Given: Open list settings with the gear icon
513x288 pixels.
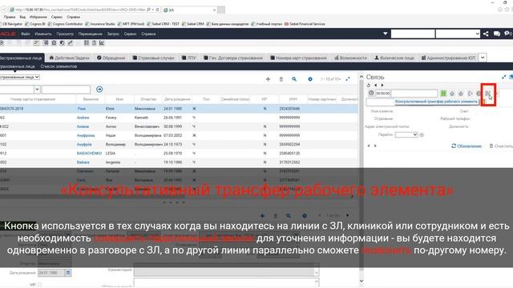Looking at the screenshot, I should tap(310, 79).
